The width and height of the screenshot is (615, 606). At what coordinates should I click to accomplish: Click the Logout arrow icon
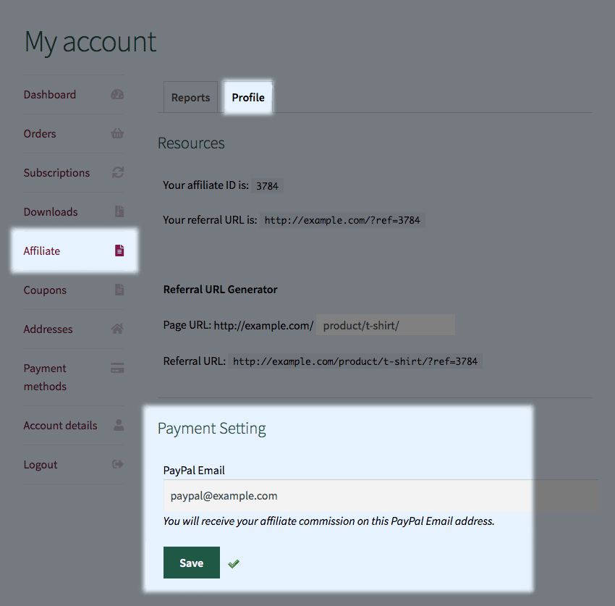click(x=118, y=464)
